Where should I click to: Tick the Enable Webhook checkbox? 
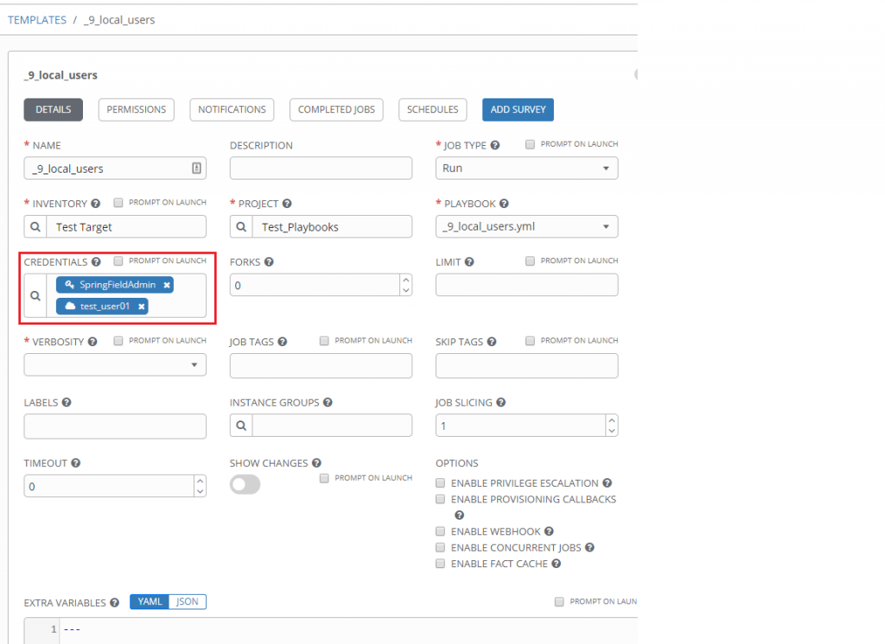click(440, 531)
